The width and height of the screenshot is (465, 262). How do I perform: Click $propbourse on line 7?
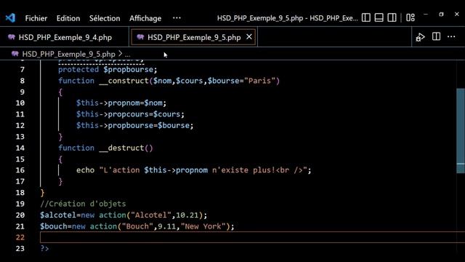coord(129,70)
